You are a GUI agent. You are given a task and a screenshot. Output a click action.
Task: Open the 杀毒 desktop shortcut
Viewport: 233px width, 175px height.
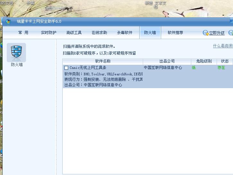point(30,3)
